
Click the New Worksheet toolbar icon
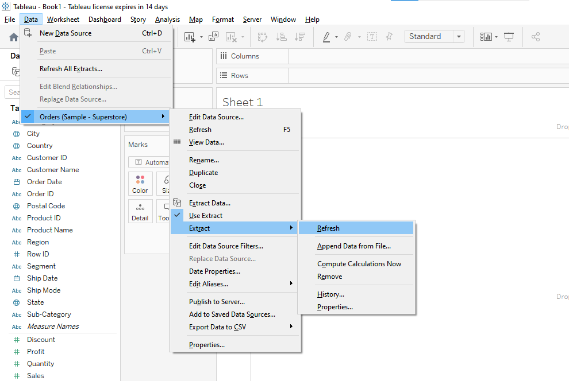tap(190, 37)
